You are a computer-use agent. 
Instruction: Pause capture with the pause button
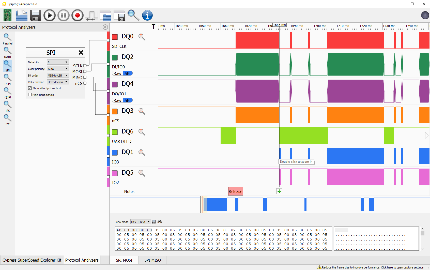pyautogui.click(x=64, y=15)
